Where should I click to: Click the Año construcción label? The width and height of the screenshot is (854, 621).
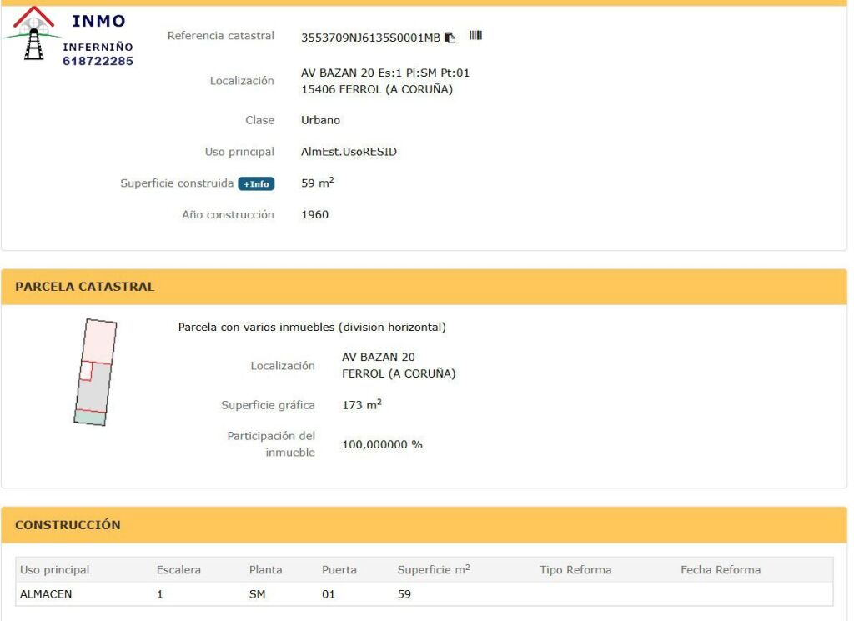pos(228,214)
